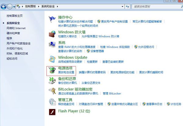
Task: Click the BitLocker 驱动器加密 icon
Action: 52,91
